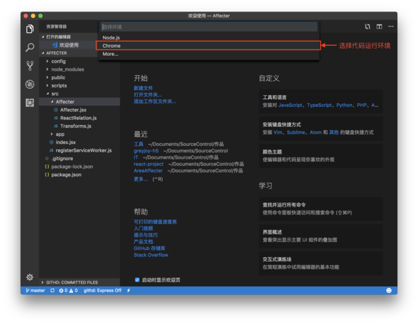
Task: Open the Source Control view
Action: click(x=30, y=66)
